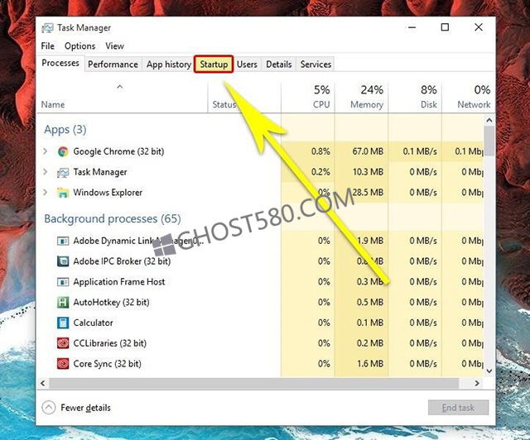The height and width of the screenshot is (440, 530).
Task: Select the Core Sync (32 bit) row
Action: click(x=260, y=364)
